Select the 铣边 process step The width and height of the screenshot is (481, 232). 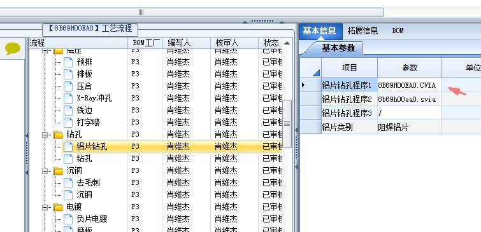[x=84, y=110]
